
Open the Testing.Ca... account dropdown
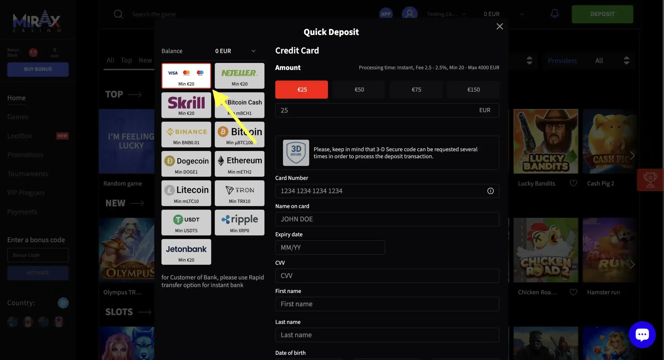tap(446, 14)
